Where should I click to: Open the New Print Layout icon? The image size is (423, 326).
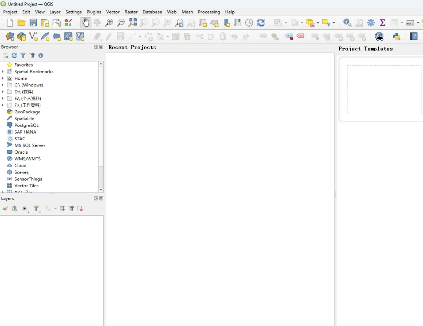(x=45, y=23)
